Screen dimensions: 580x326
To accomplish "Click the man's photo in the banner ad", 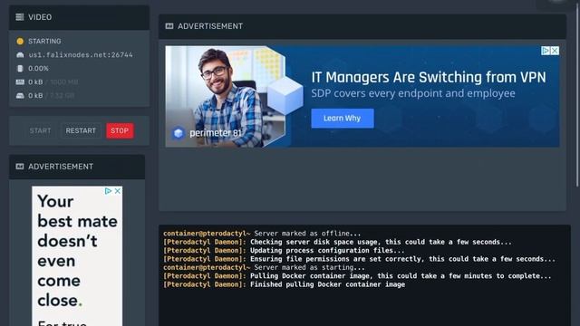I will click(x=227, y=97).
